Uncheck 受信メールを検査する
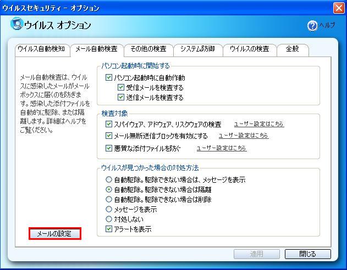 121,87
